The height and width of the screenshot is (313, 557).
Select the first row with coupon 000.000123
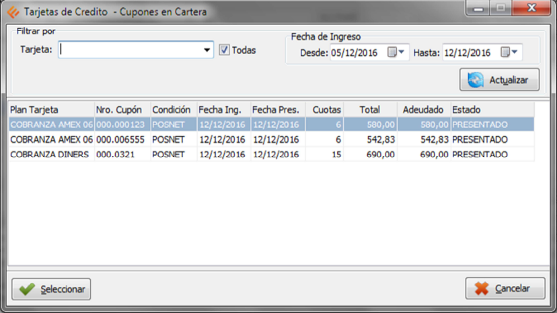click(120, 125)
